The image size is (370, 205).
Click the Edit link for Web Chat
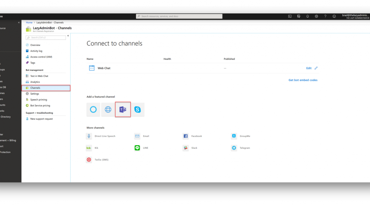tap(309, 68)
